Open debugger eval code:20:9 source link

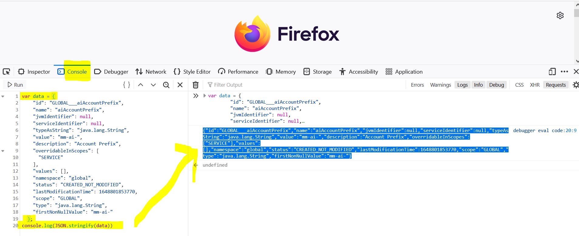[x=545, y=131]
